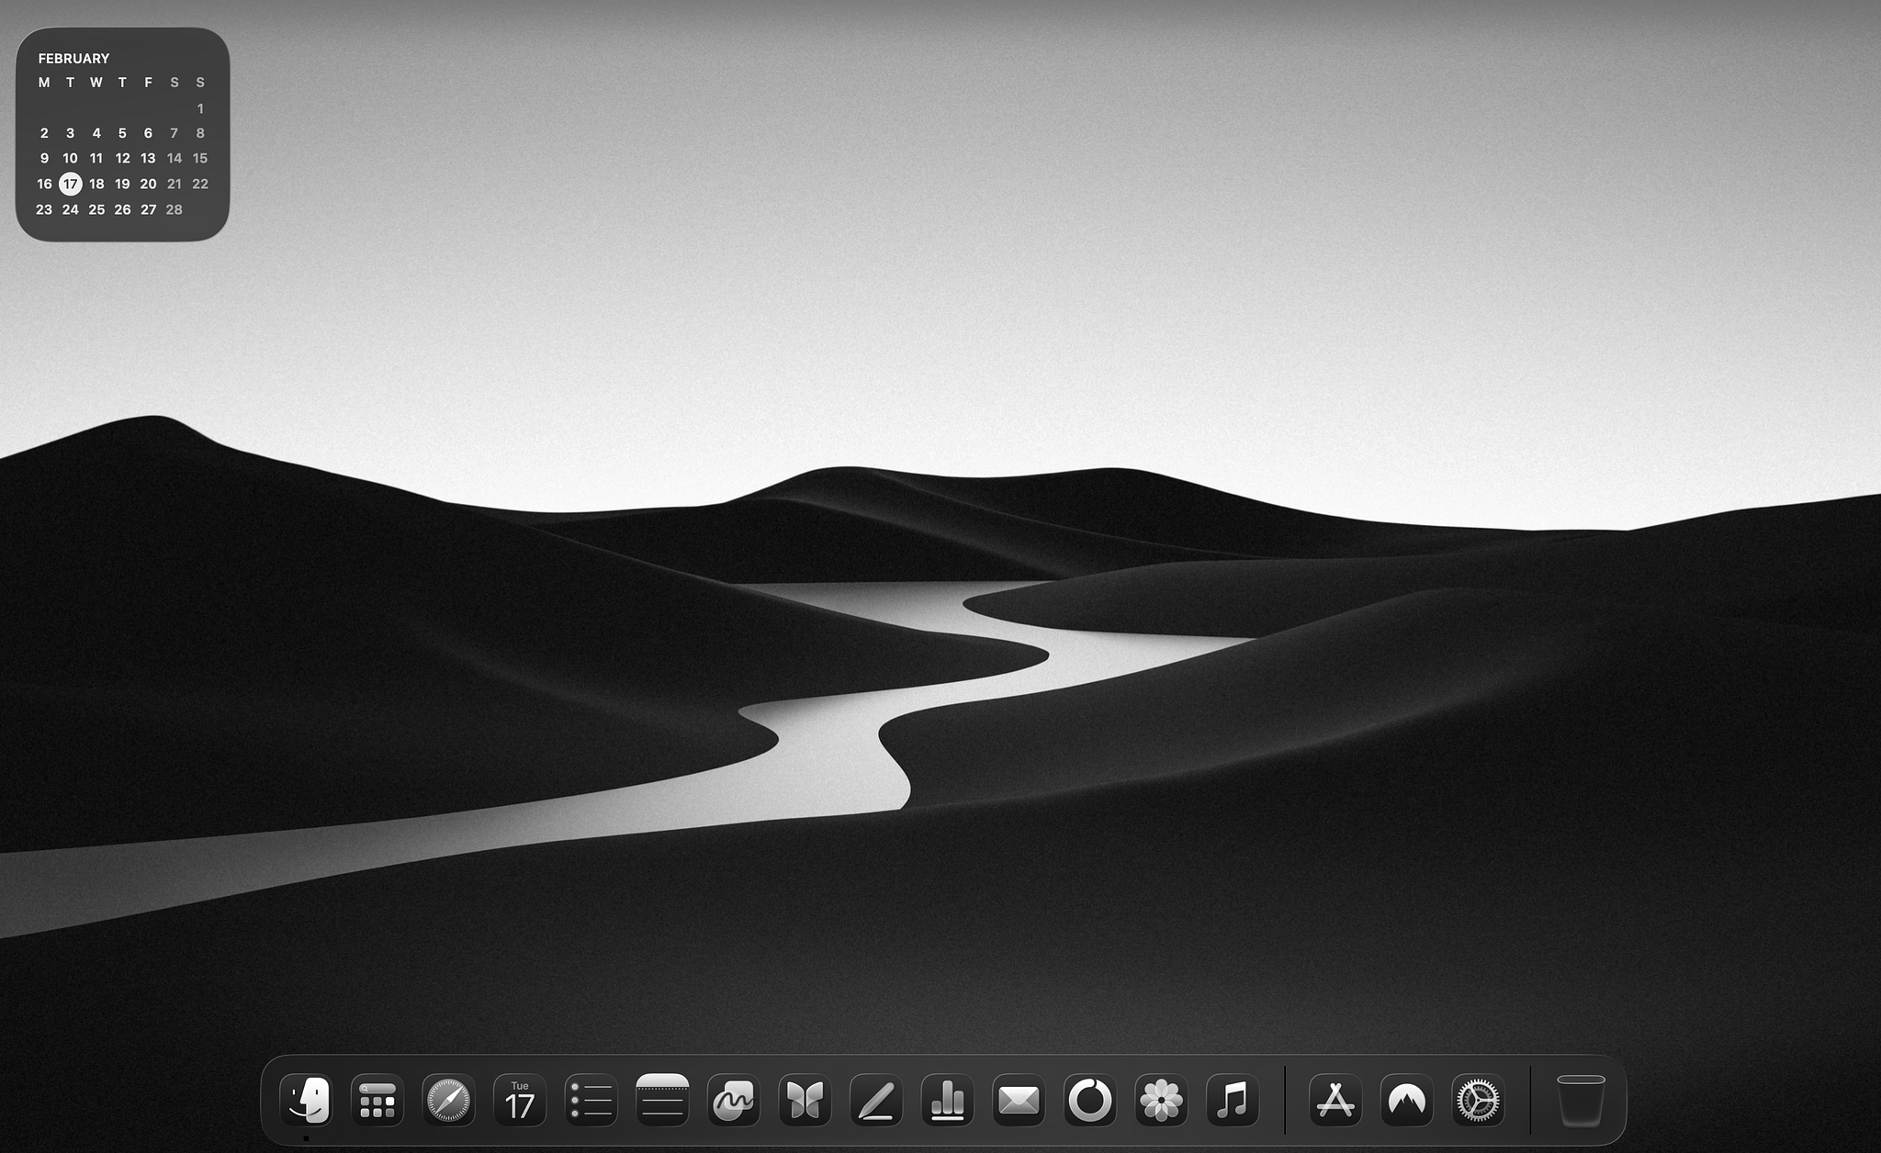Open the Reminders app
Image resolution: width=1881 pixels, height=1153 pixels.
[x=591, y=1099]
